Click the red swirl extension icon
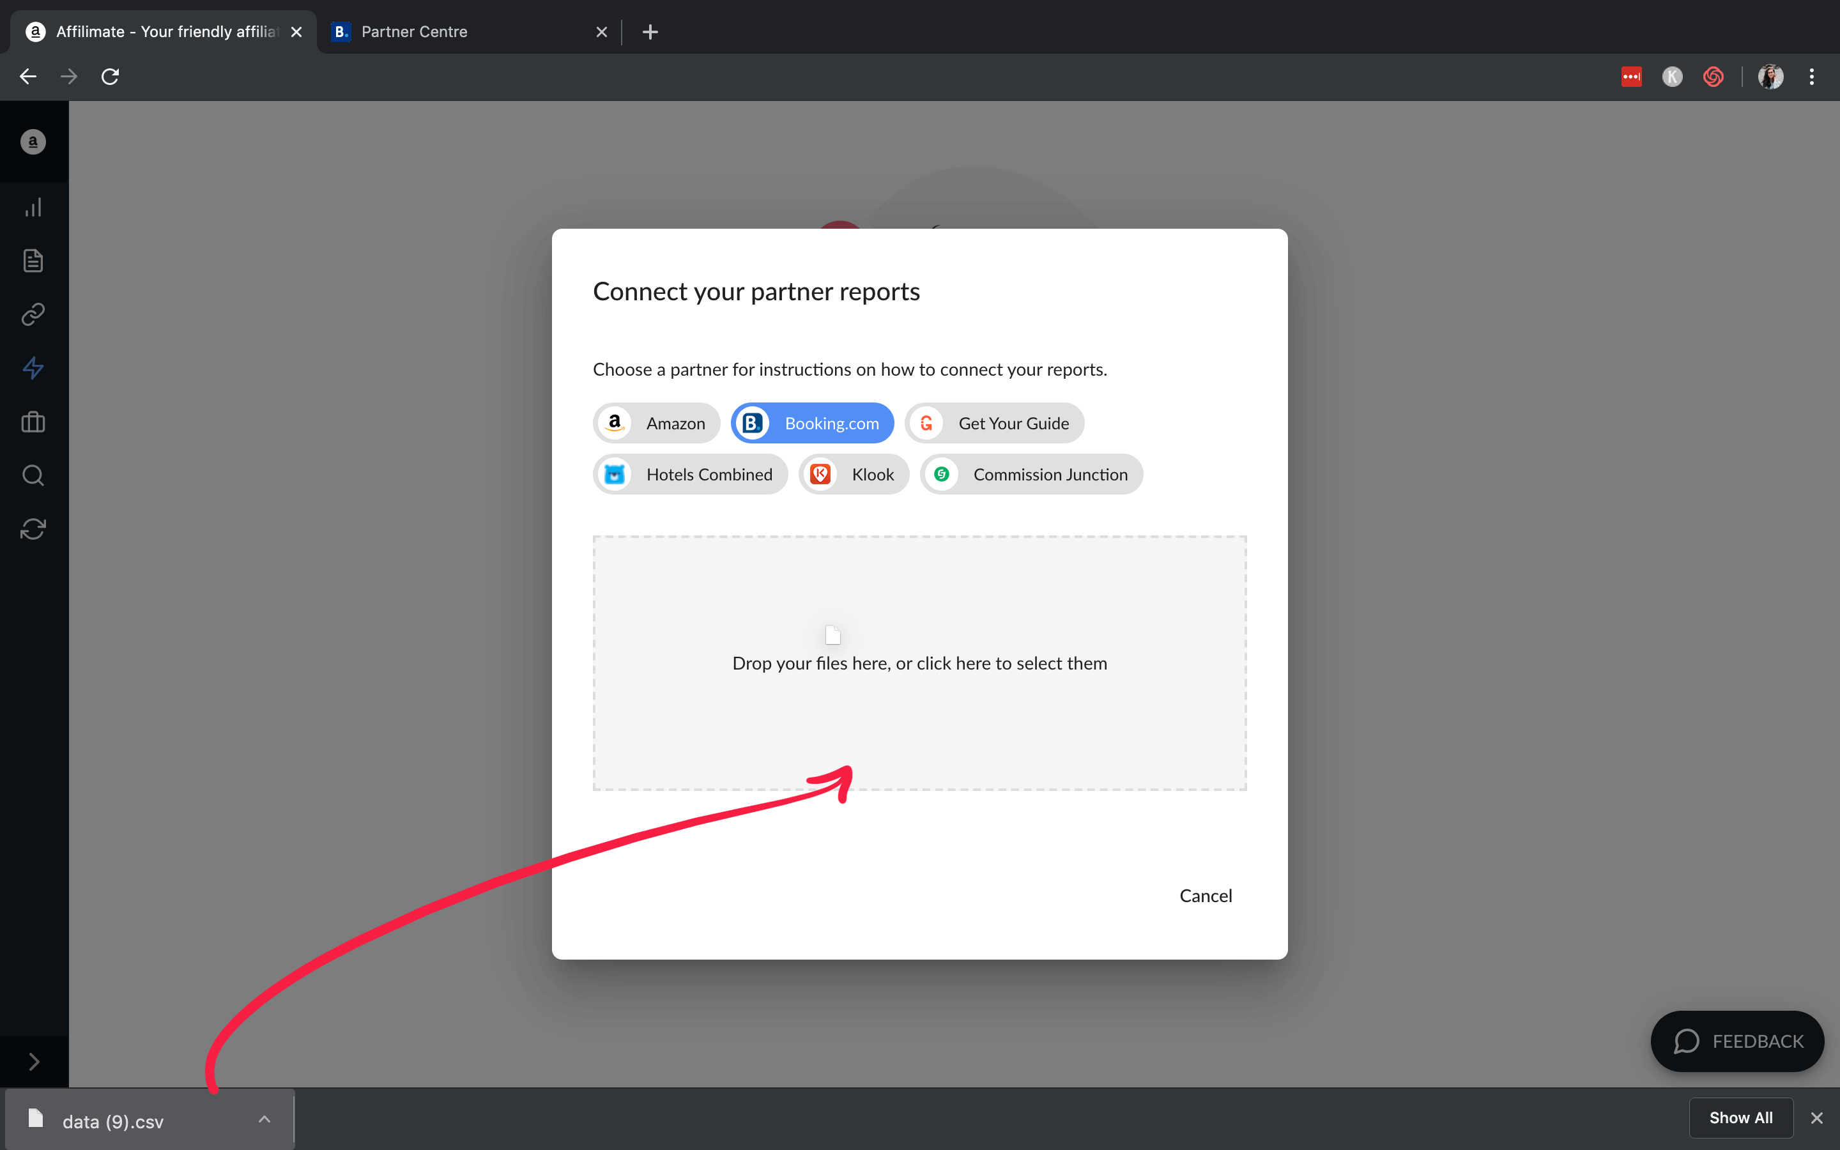The height and width of the screenshot is (1150, 1840). click(1713, 76)
